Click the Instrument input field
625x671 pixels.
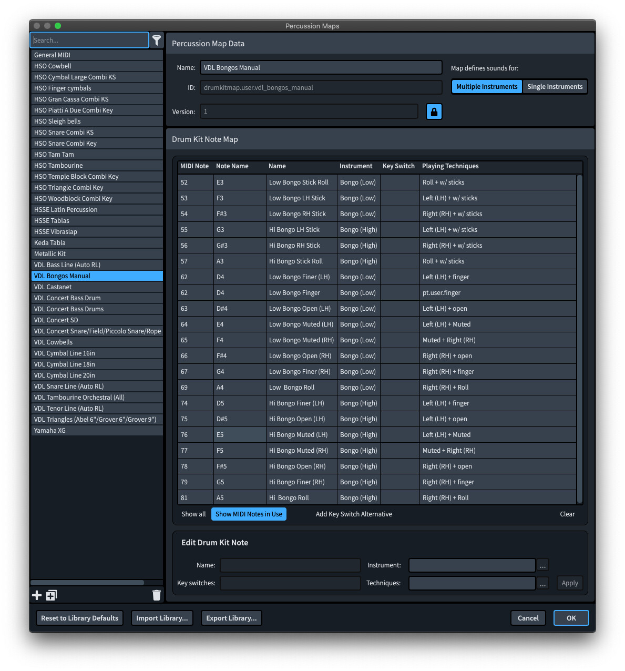coord(472,565)
